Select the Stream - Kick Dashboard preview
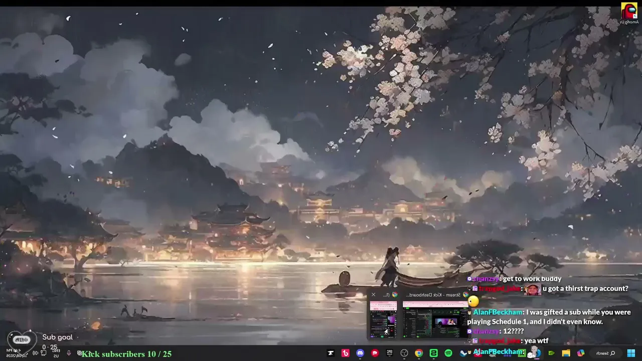 point(435,319)
